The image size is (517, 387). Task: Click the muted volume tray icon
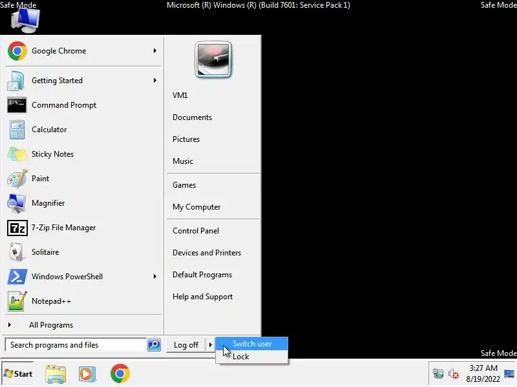pos(454,374)
